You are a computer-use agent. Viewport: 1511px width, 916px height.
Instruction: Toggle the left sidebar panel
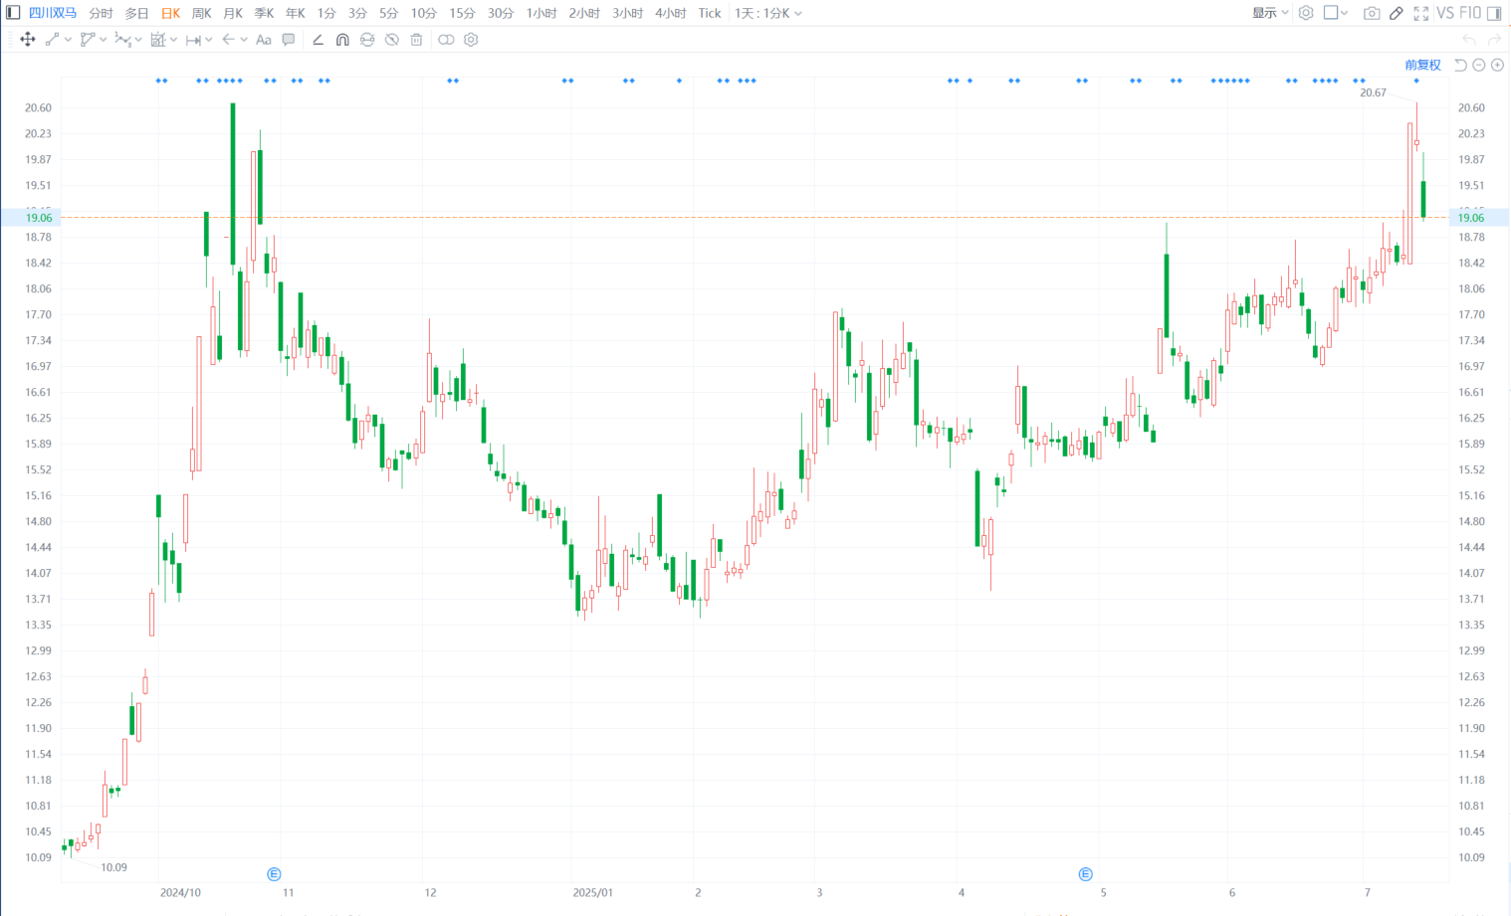click(13, 13)
